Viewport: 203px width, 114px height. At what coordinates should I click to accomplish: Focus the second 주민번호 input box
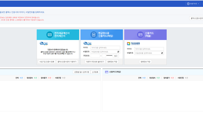104,56
